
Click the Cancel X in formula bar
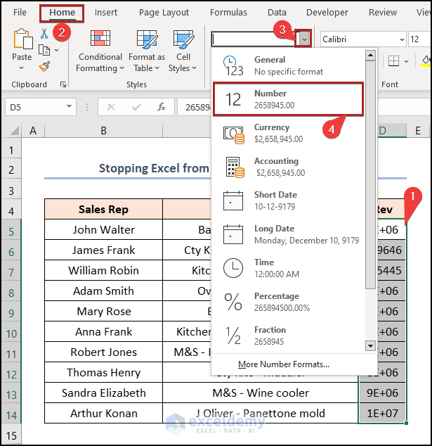pyautogui.click(x=111, y=107)
